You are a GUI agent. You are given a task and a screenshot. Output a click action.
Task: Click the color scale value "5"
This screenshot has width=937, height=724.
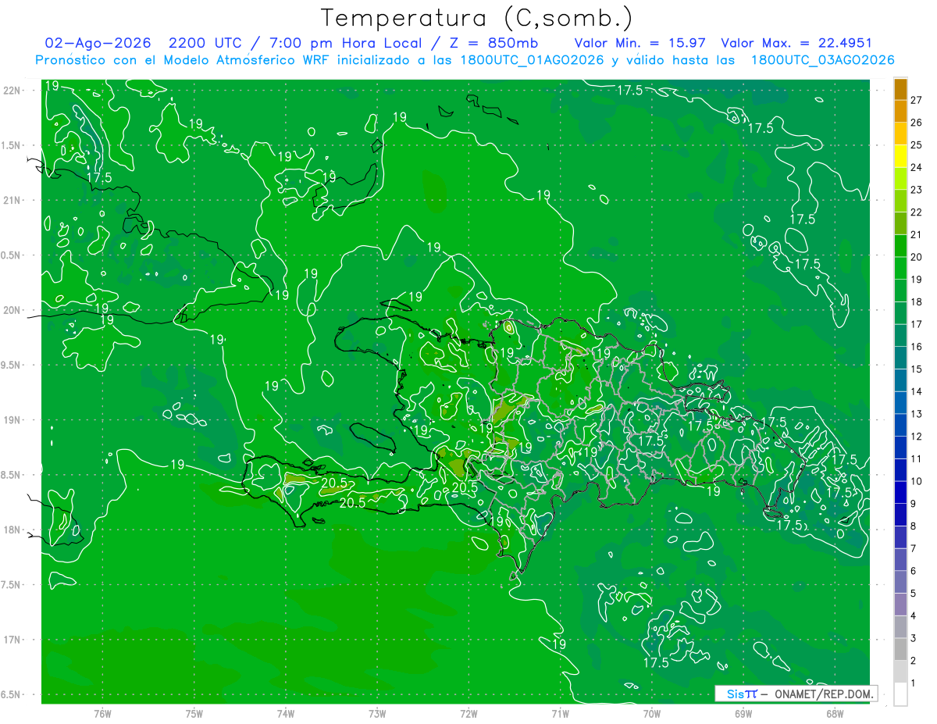pos(914,594)
